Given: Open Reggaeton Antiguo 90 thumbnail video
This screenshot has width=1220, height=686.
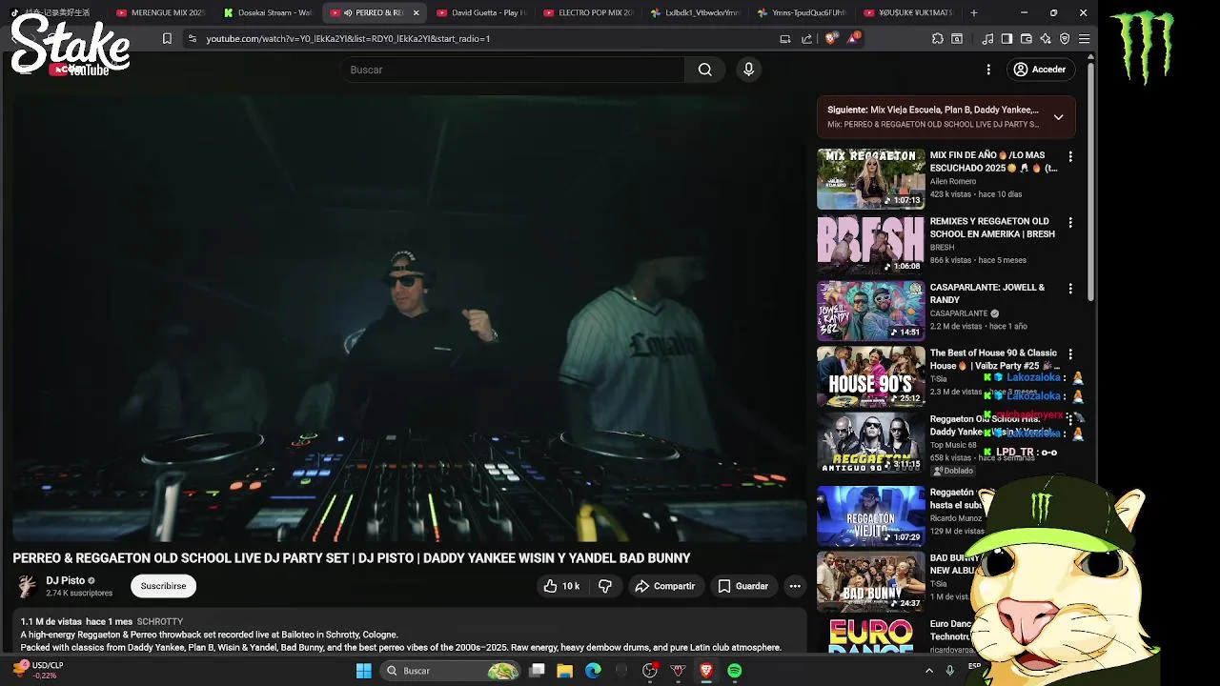Looking at the screenshot, I should tap(871, 442).
